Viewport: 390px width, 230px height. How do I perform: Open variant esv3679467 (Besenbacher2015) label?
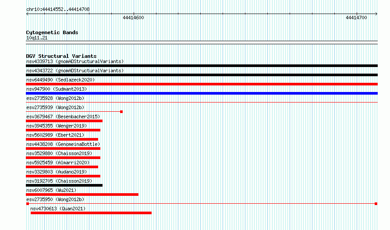[63, 117]
